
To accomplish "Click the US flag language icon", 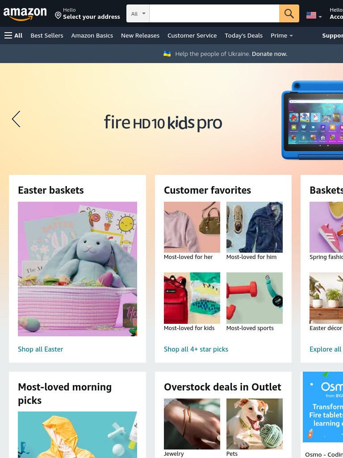I will (x=311, y=15).
